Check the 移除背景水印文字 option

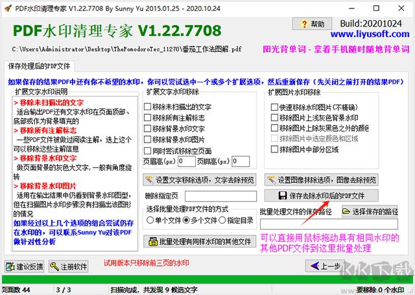(174, 129)
